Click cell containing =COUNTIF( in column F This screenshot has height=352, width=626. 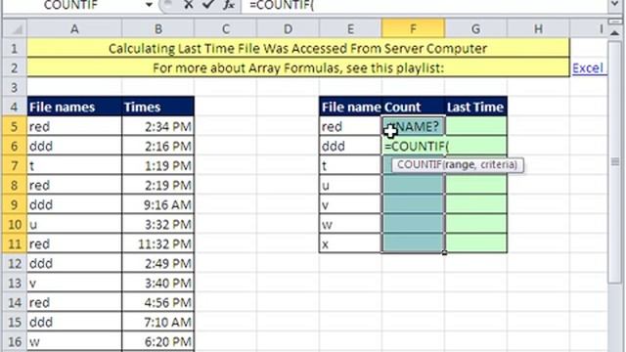tap(413, 146)
